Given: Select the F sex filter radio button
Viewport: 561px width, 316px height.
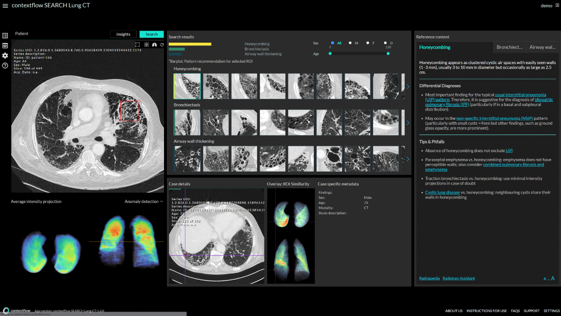Looking at the screenshot, I should tap(368, 43).
